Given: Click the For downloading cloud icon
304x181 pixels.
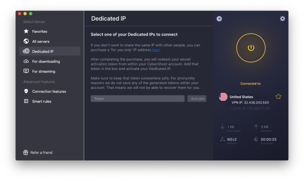Looking at the screenshot, I should point(26,61).
